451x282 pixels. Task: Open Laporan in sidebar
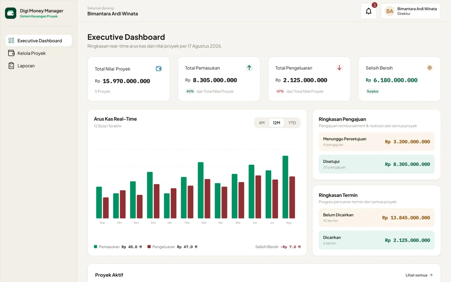(39, 65)
